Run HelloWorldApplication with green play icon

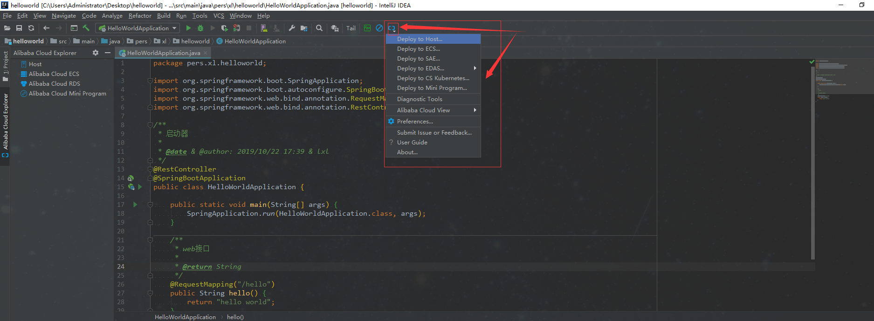click(x=188, y=28)
